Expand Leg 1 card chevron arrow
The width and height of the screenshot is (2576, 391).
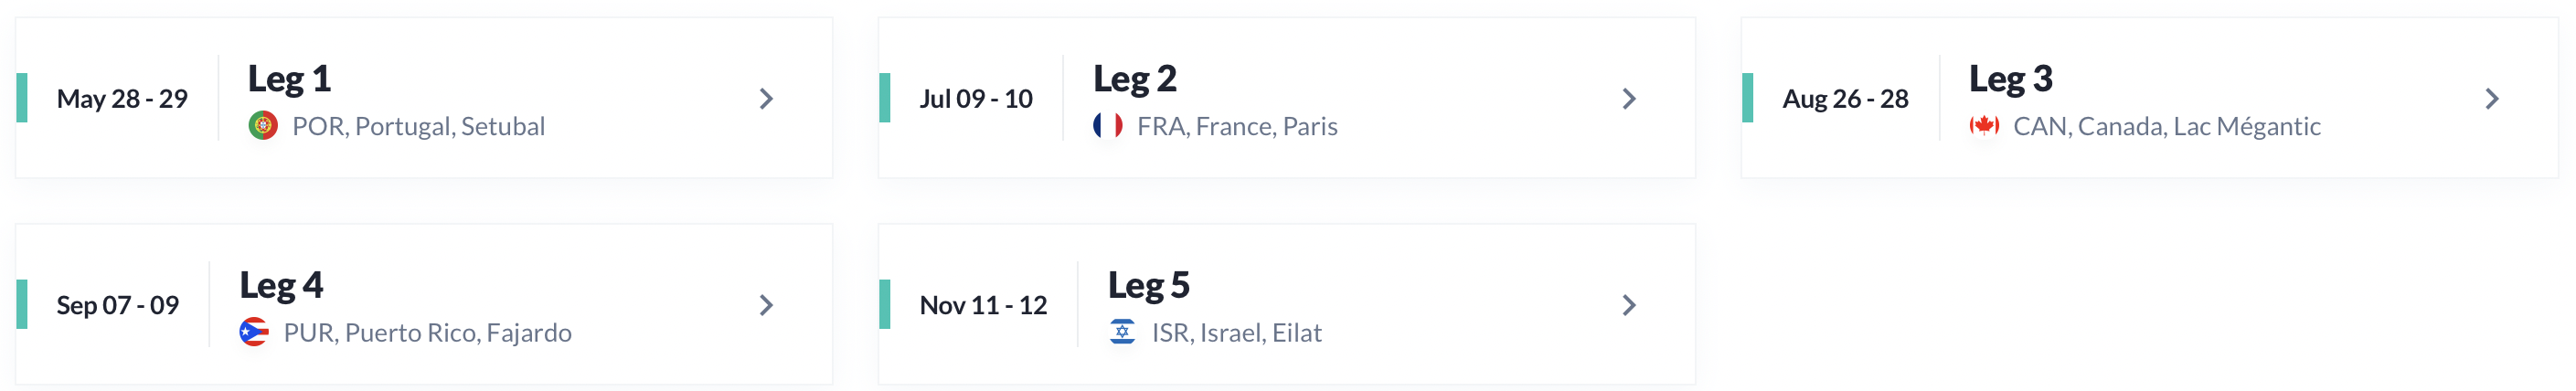pos(766,99)
